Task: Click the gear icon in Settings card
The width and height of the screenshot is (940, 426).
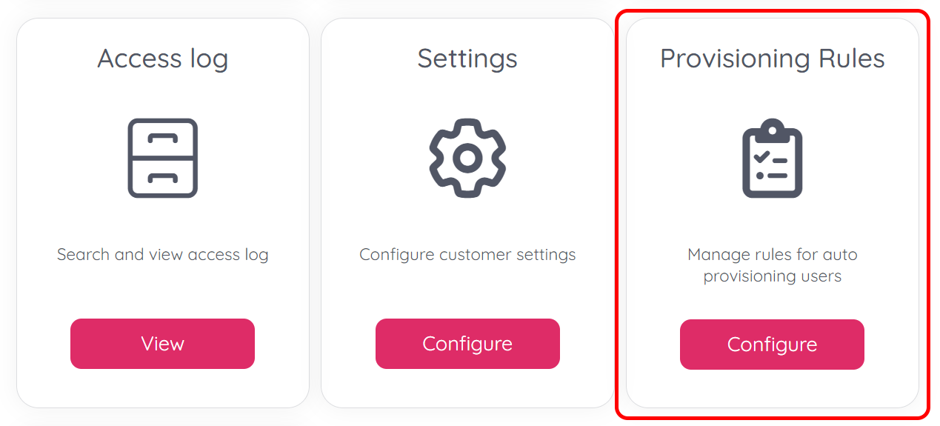Action: pyautogui.click(x=467, y=158)
